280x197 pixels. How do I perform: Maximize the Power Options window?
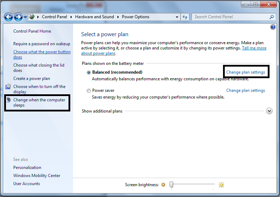pyautogui.click(x=256, y=5)
